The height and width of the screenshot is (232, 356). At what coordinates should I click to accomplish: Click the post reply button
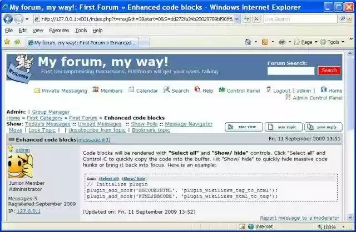[323, 127]
